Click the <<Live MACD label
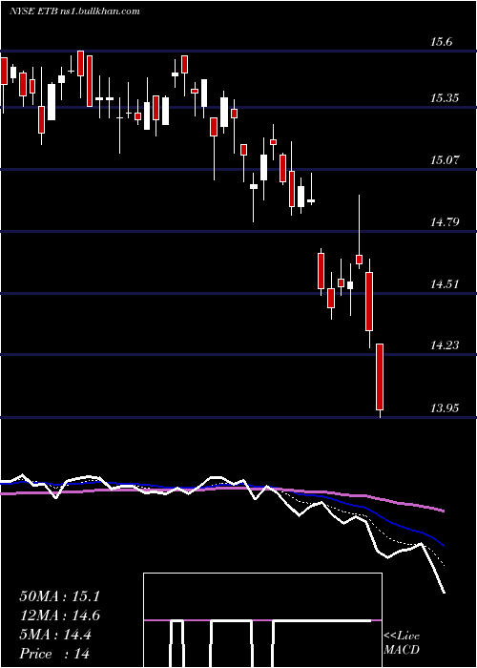 click(402, 643)
